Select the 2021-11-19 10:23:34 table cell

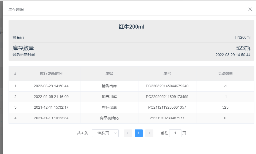pyautogui.click(x=51, y=118)
